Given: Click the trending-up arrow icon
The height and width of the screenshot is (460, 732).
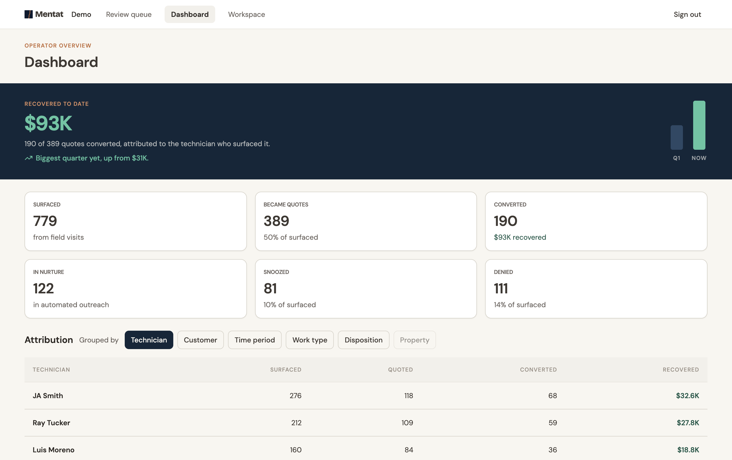Looking at the screenshot, I should click(29, 158).
